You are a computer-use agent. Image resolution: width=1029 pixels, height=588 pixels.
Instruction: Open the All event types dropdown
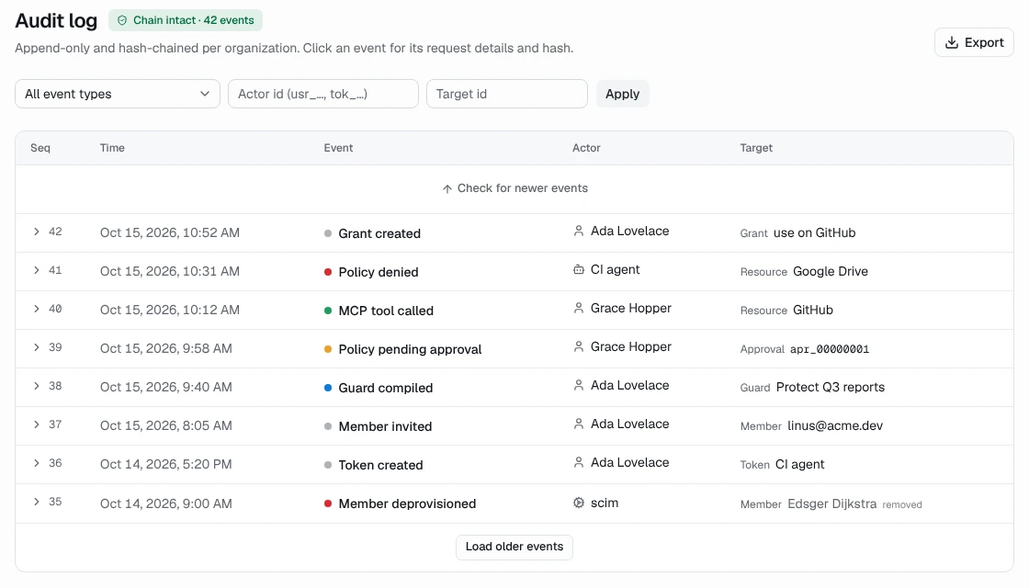click(x=118, y=94)
